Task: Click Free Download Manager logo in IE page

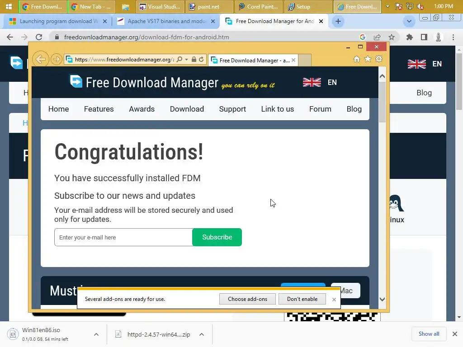Action: pos(144,82)
